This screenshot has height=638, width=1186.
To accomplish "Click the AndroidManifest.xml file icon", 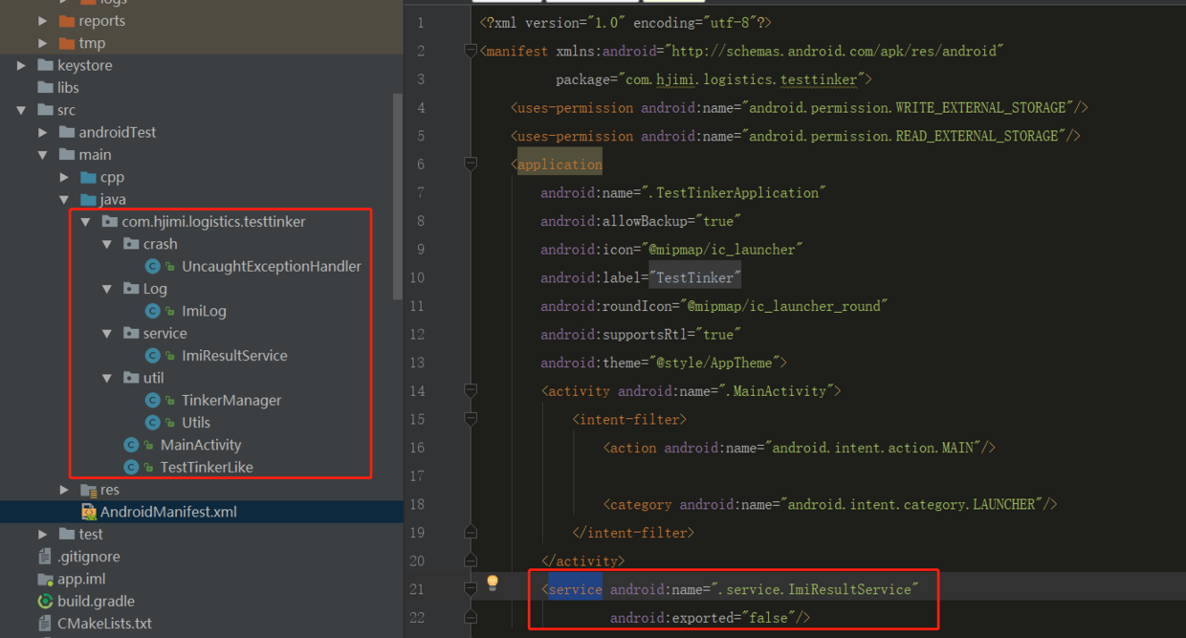I will click(x=89, y=512).
